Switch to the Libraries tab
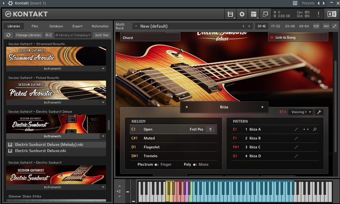This screenshot has height=204, width=340. 14,26
